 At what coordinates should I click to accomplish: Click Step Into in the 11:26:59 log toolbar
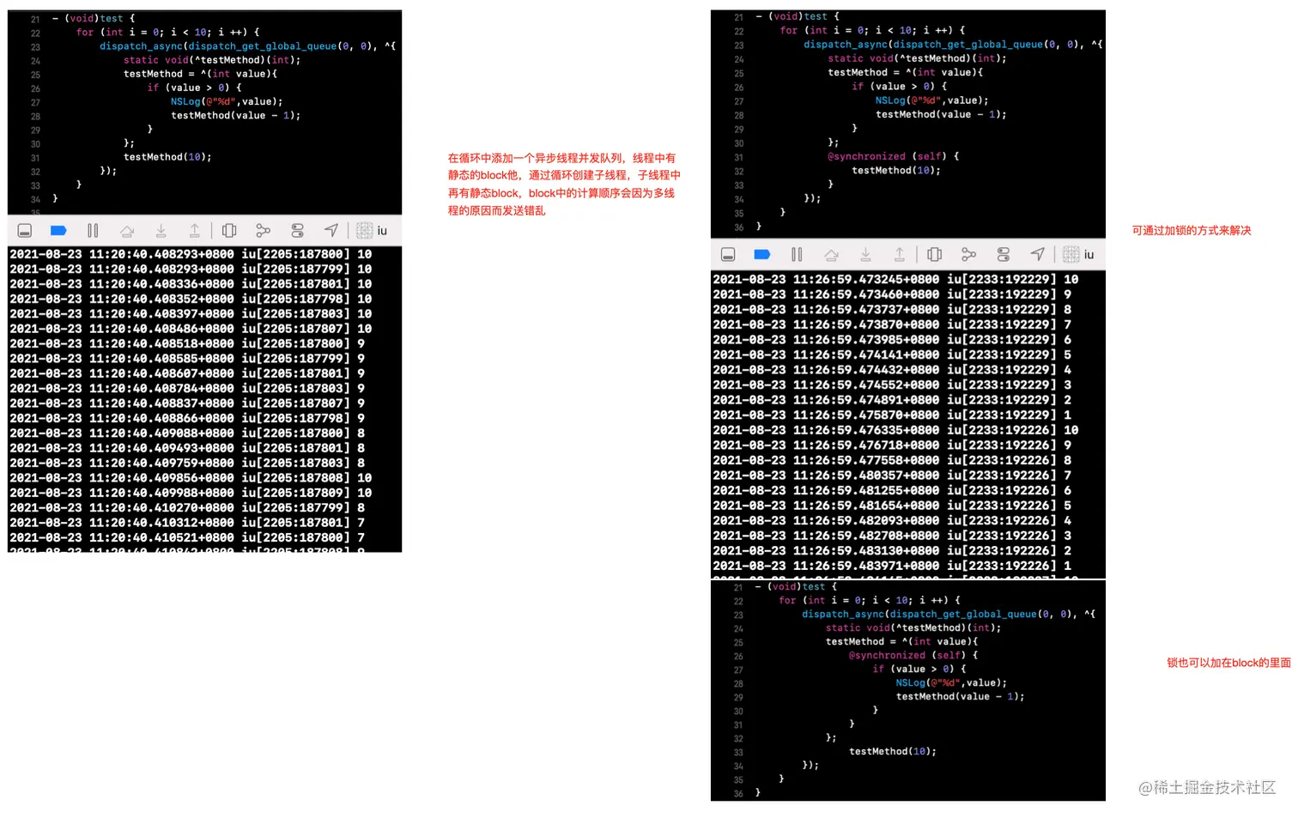(865, 255)
